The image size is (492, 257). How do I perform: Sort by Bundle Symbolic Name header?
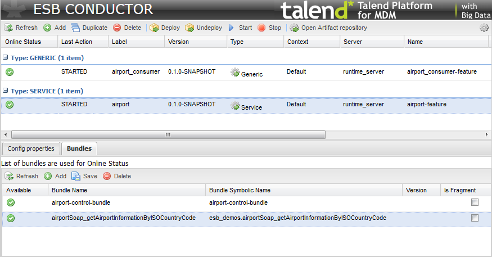tap(304, 191)
